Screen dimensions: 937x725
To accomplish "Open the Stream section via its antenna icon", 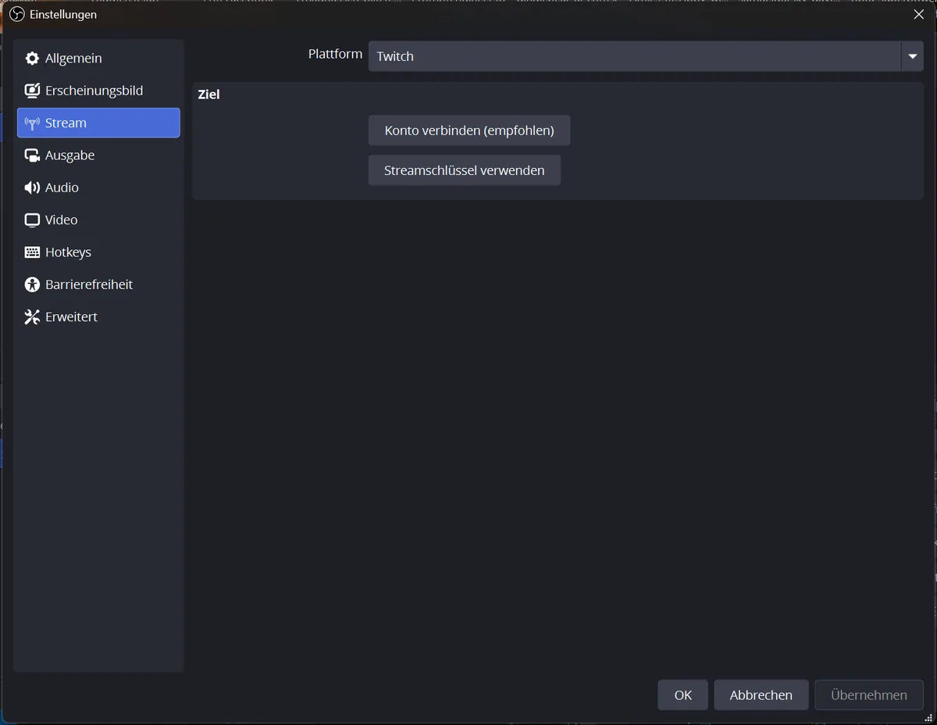I will pos(32,123).
